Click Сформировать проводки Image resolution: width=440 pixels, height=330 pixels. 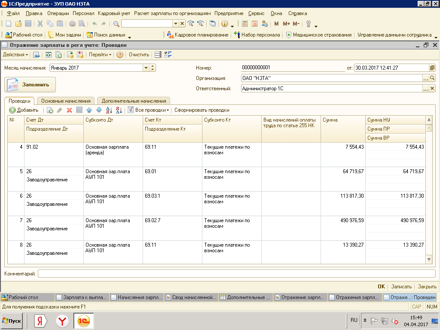tap(202, 110)
